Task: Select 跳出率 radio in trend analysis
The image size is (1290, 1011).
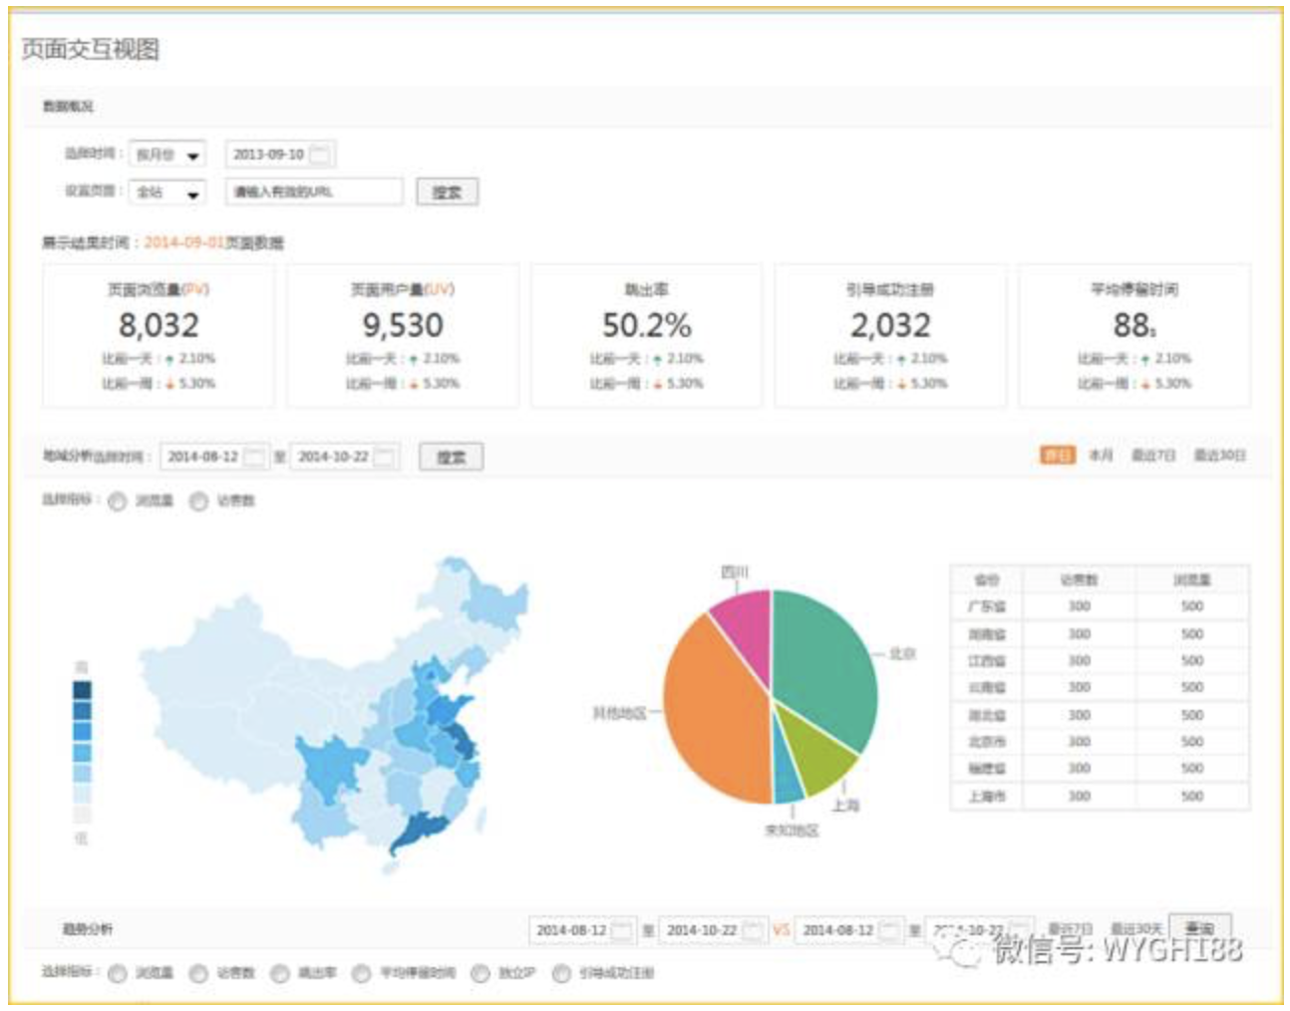Action: pos(280,973)
